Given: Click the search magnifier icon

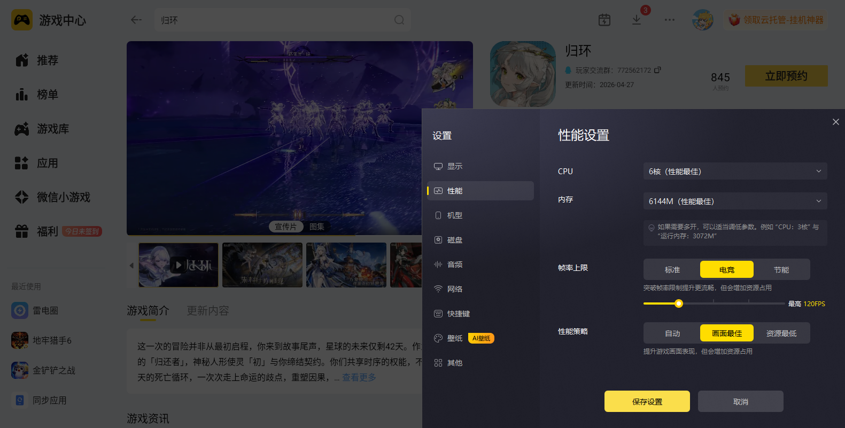Looking at the screenshot, I should coord(399,20).
